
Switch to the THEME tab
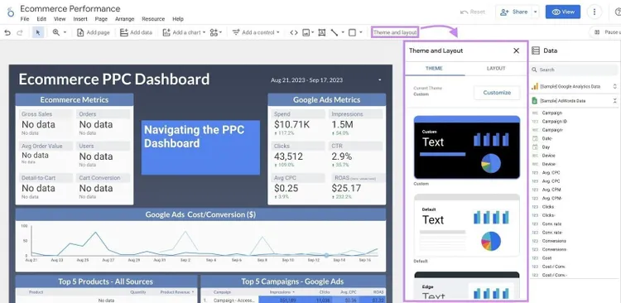(x=434, y=69)
